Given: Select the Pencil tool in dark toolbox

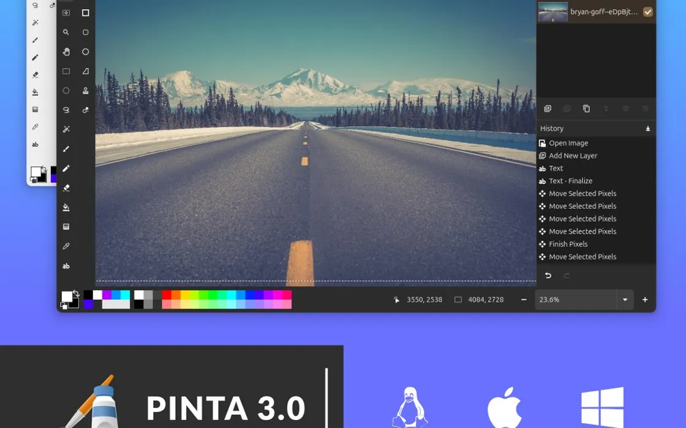Looking at the screenshot, I should tap(66, 169).
